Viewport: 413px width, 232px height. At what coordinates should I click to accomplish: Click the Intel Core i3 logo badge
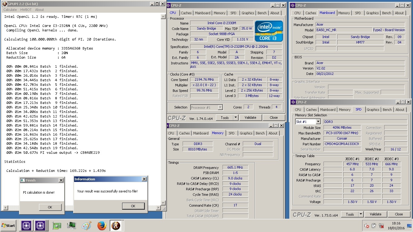(269, 31)
